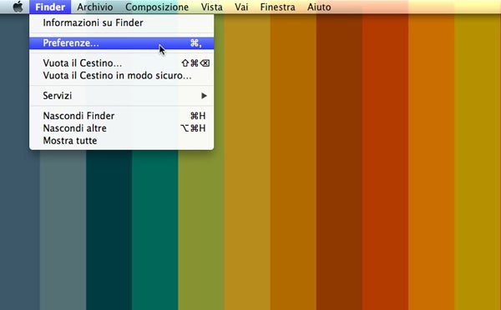Viewport: 501px width, 310px height.
Task: Open the Composizione menu
Action: click(x=157, y=7)
